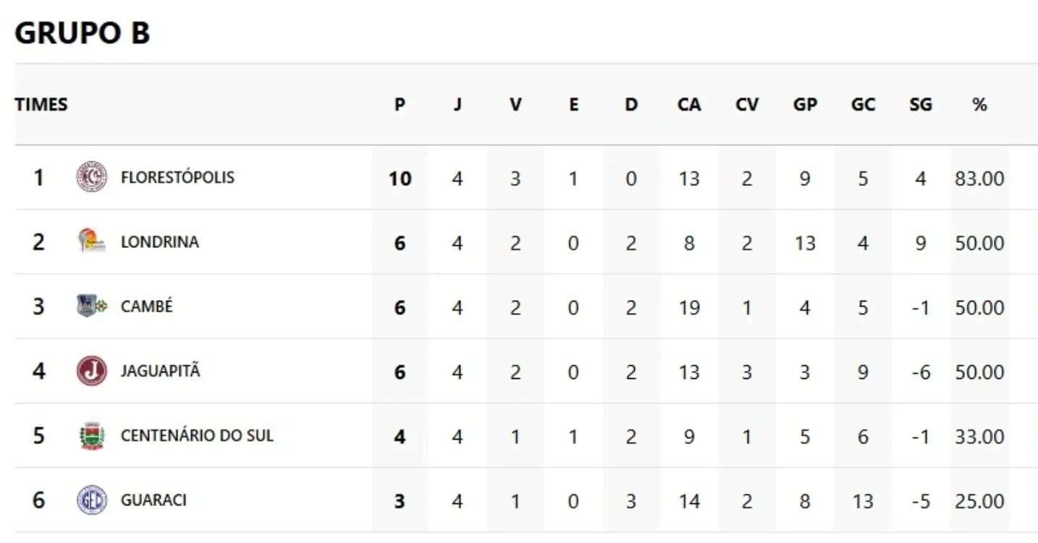
Task: Select the GUARACI team name
Action: tap(153, 500)
